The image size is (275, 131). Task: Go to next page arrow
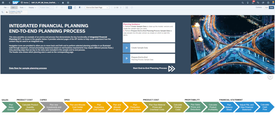coord(121,7)
